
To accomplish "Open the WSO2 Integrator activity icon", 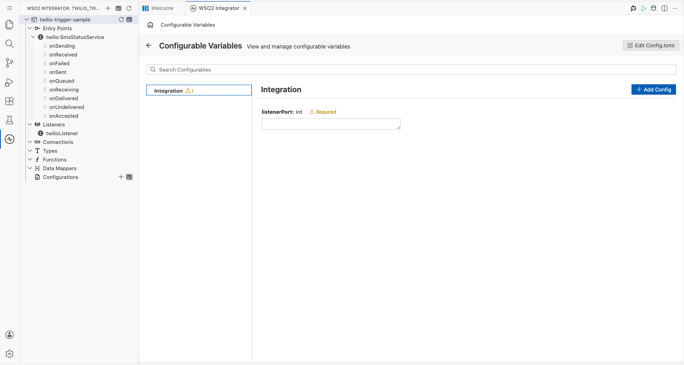I will coord(10,139).
